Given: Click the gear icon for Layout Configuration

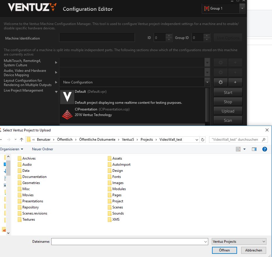Looking at the screenshot, I should click(220, 82).
